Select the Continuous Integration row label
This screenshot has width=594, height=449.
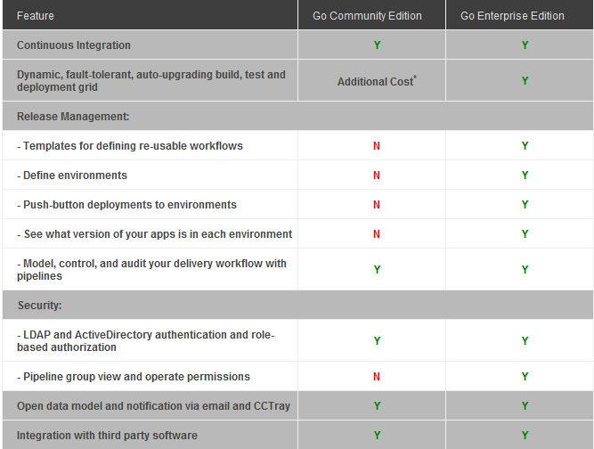[x=74, y=45]
